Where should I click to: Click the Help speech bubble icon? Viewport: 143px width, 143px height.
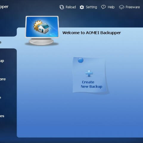pyautogui.click(x=103, y=7)
